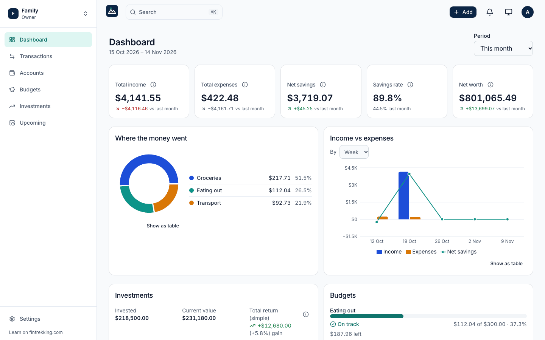Click the Net worth value $801,065.49
545x340 pixels.
tap(488, 98)
